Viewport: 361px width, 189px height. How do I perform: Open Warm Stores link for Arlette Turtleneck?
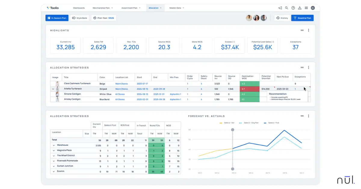click(122, 89)
